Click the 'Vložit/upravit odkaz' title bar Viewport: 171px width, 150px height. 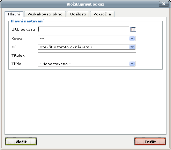point(85,4)
